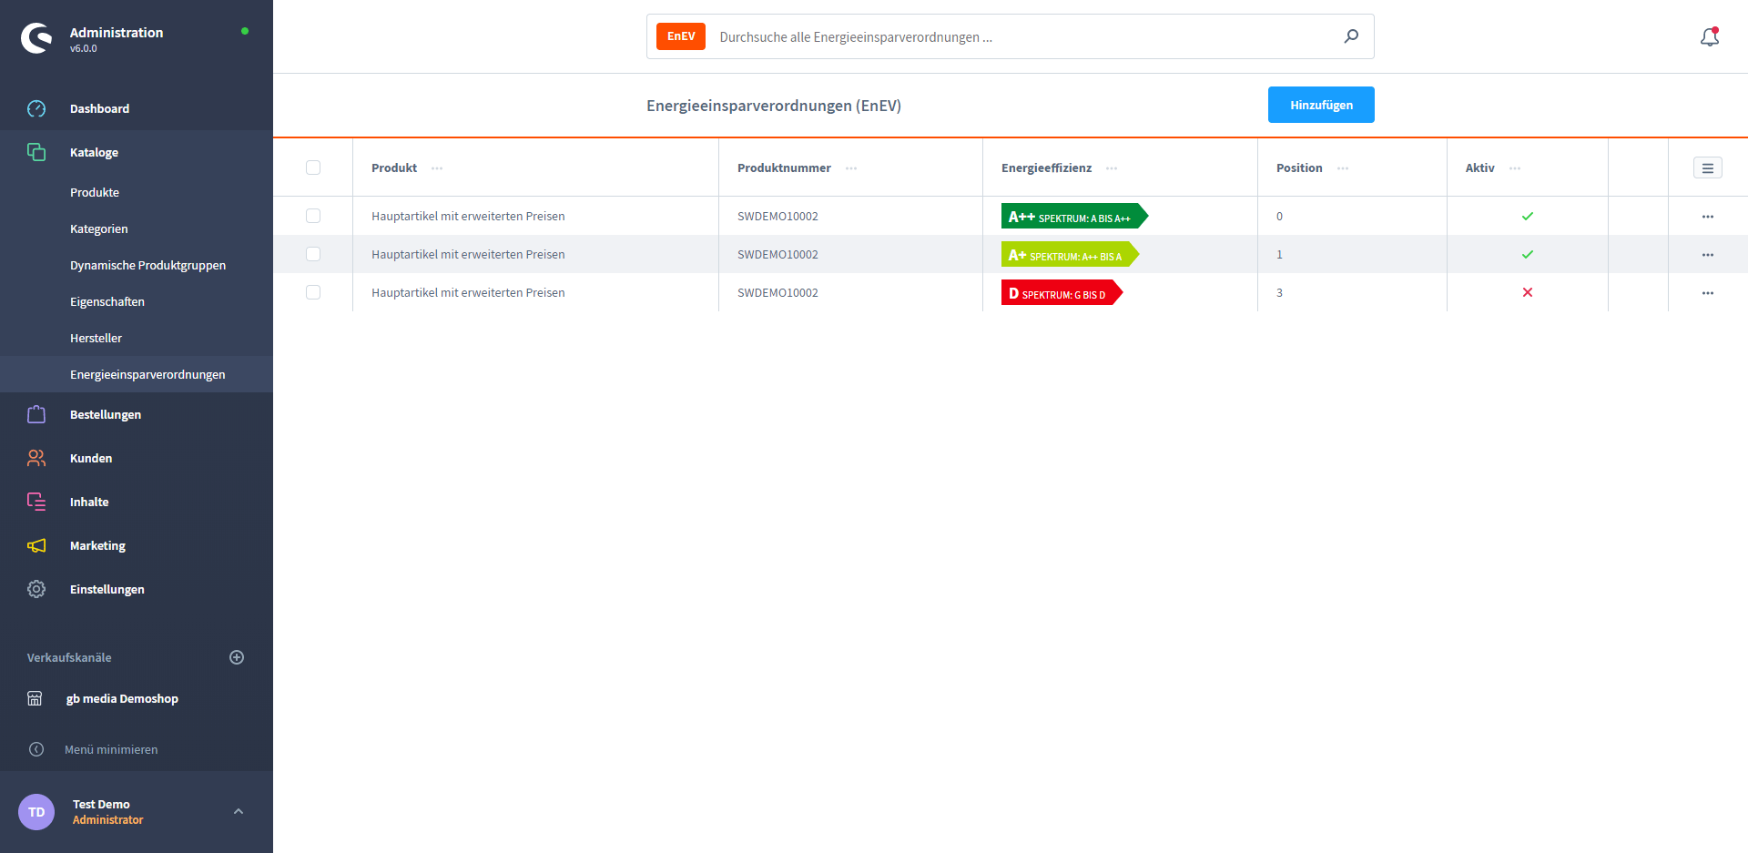
Task: Open gb media Demoshop sales channel
Action: pos(122,698)
